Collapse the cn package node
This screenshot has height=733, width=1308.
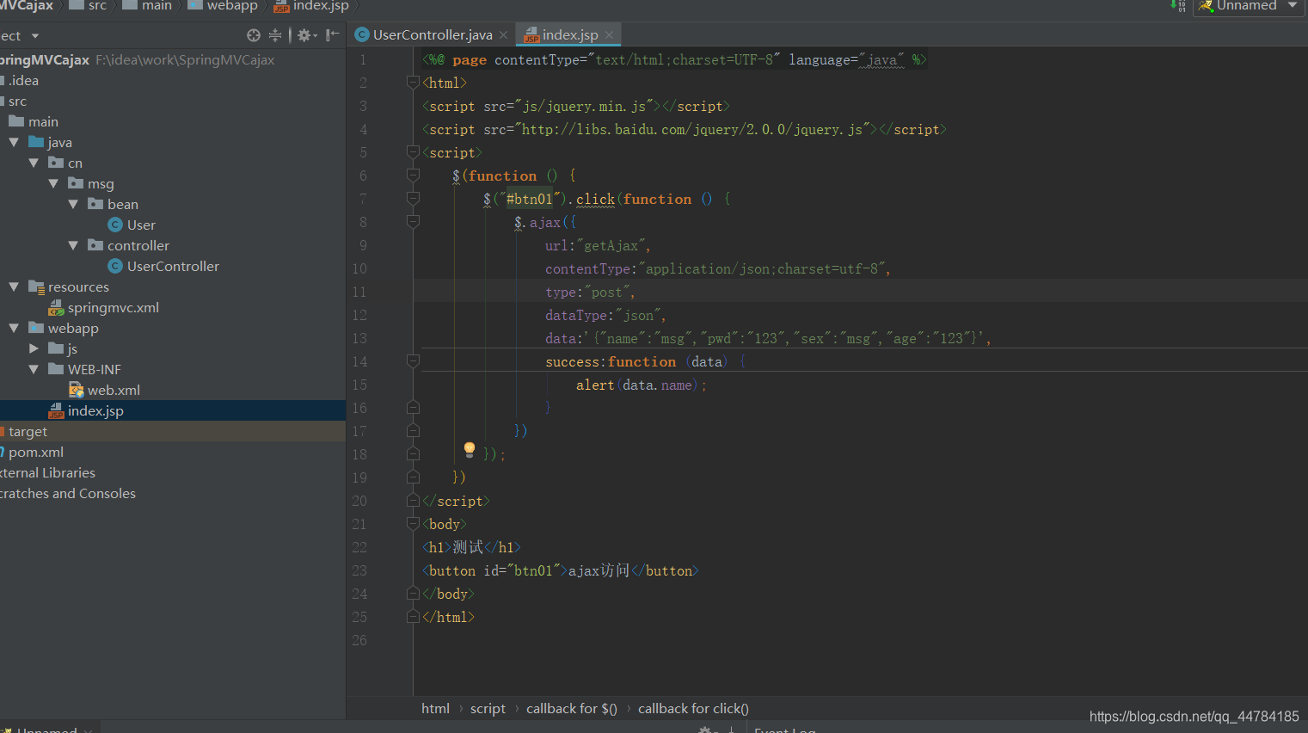tap(34, 163)
